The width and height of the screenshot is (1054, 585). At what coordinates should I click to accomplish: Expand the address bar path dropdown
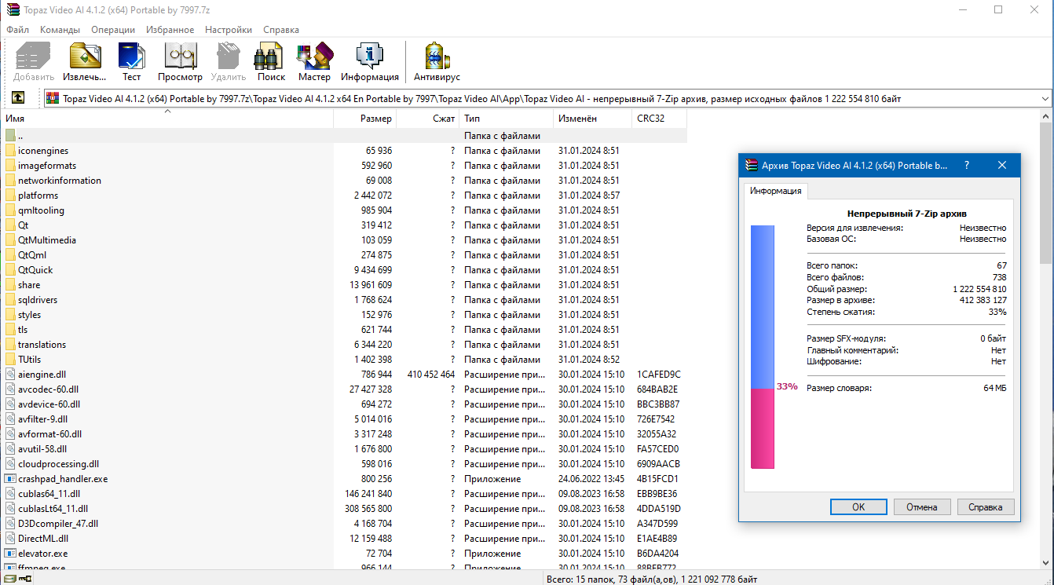1046,97
